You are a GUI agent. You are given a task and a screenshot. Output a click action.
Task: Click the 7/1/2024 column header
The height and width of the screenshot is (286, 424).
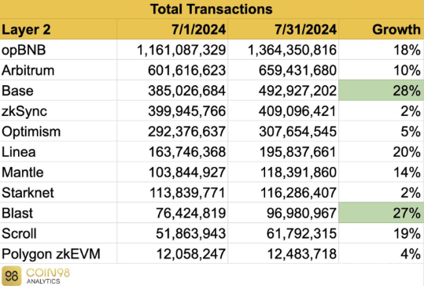172,29
